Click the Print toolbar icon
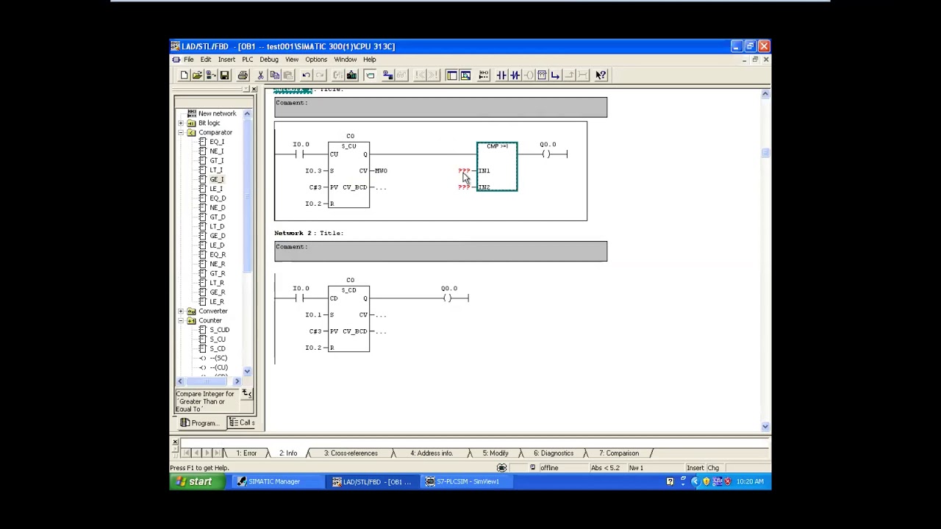 [243, 75]
